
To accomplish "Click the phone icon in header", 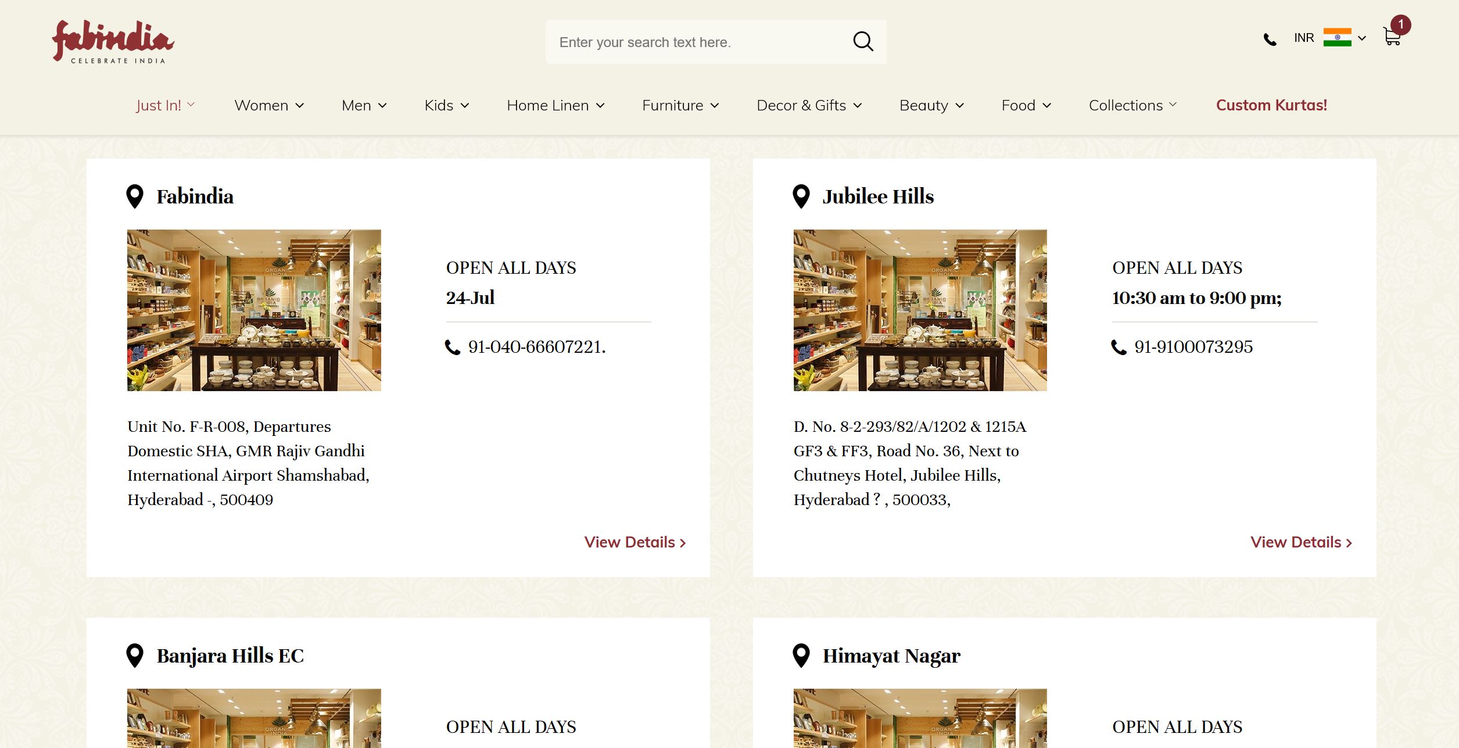I will pos(1270,40).
